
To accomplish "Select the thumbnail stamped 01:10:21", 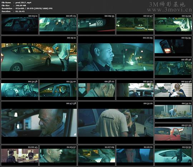I will click(135, 156).
